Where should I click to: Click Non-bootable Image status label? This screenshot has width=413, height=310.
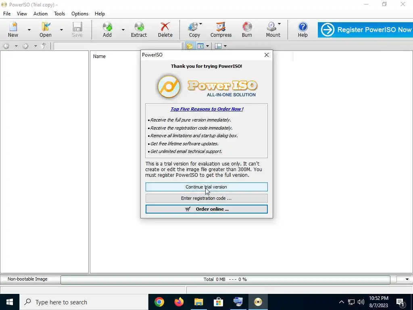pyautogui.click(x=27, y=279)
